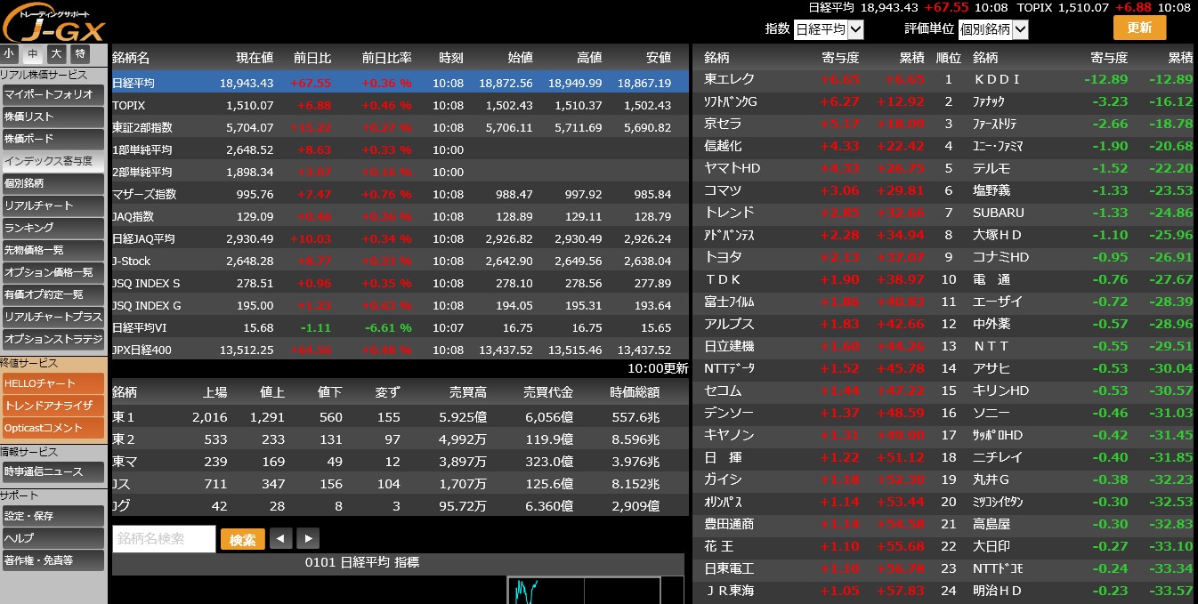Select インデックス寄与度 in the sidebar
1198x604 pixels.
[53, 161]
